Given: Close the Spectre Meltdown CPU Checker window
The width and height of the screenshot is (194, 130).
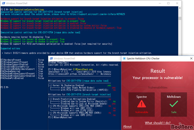Looking at the screenshot, I should 191,58.
